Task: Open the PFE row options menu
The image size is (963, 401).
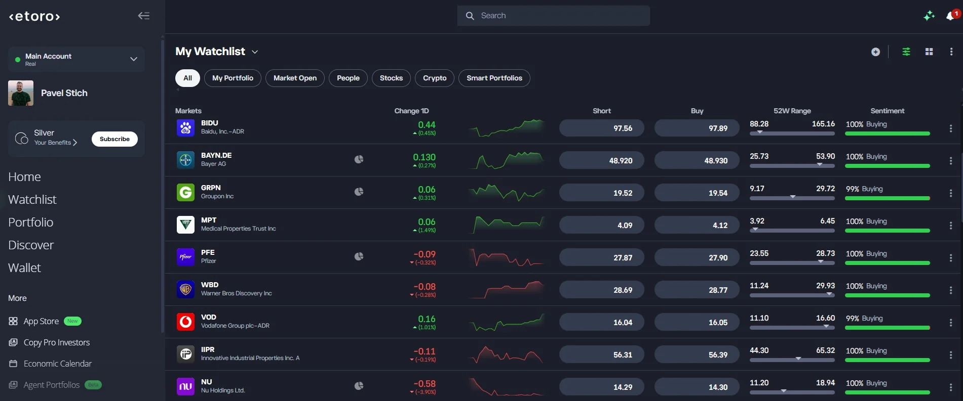Action: click(951, 258)
